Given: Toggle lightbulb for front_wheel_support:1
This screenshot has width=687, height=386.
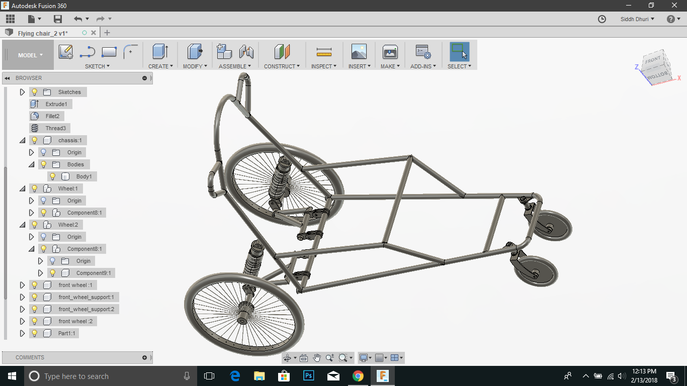Looking at the screenshot, I should (x=35, y=297).
